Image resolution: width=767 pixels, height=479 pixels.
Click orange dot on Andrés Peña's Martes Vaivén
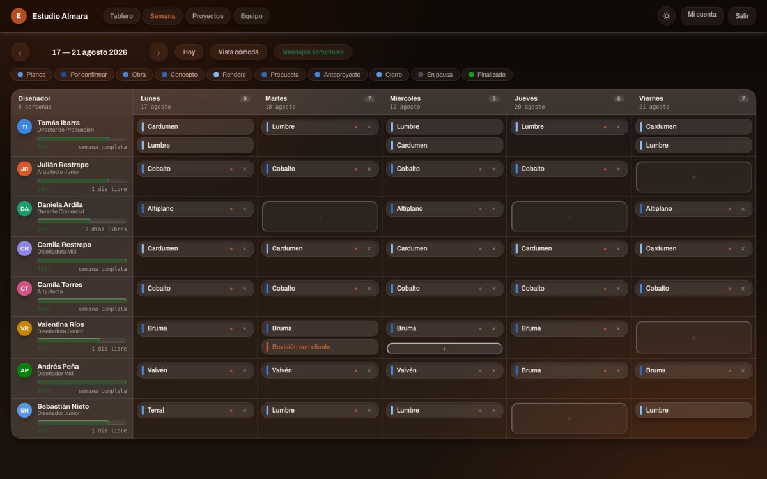point(356,370)
